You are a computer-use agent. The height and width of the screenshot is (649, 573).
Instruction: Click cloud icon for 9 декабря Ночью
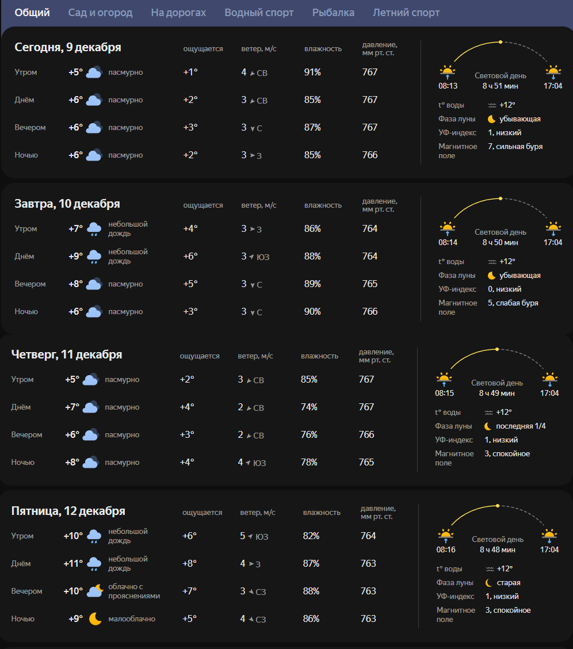point(94,155)
